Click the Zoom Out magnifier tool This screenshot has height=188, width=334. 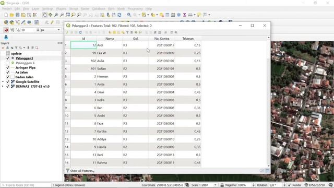coord(62,15)
